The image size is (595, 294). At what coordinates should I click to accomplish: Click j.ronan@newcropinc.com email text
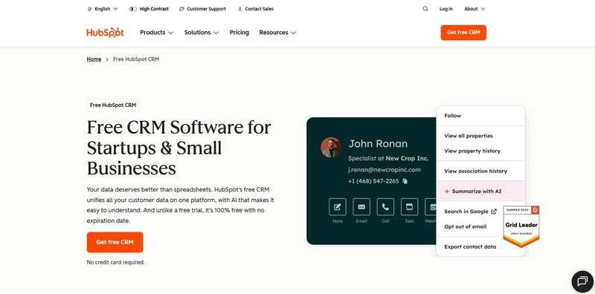(385, 170)
